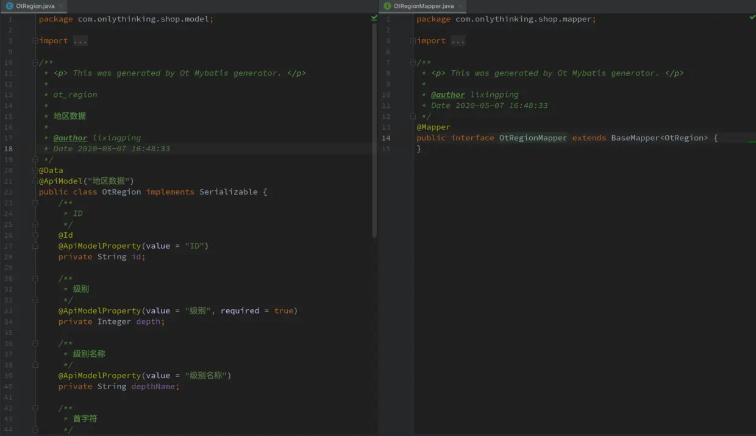Open the inspection checkmark in the OtRegionMapper.java editor

tap(752, 18)
